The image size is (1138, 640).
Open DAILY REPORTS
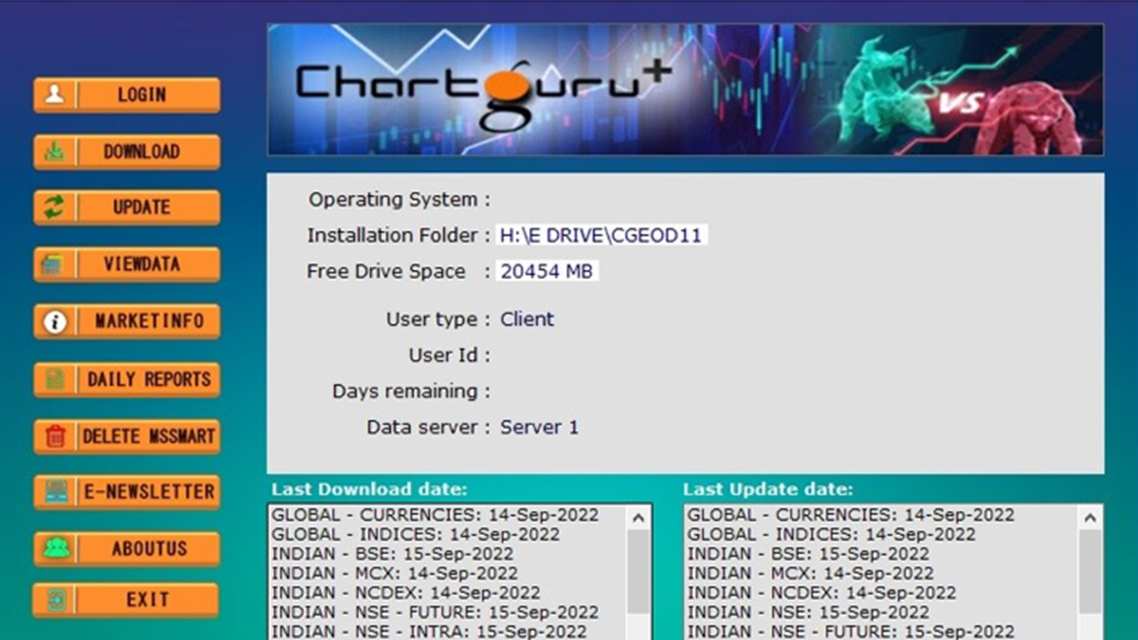point(127,379)
